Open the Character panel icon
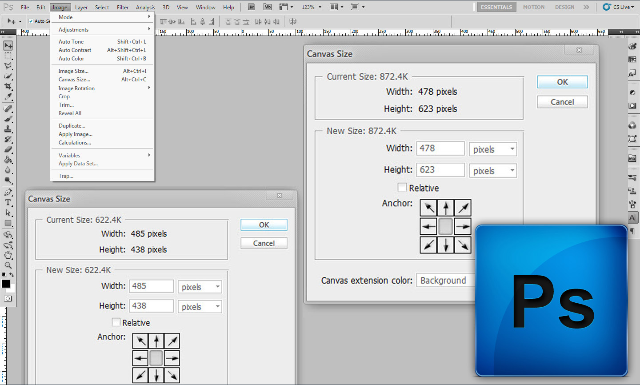640x385 pixels. click(632, 218)
